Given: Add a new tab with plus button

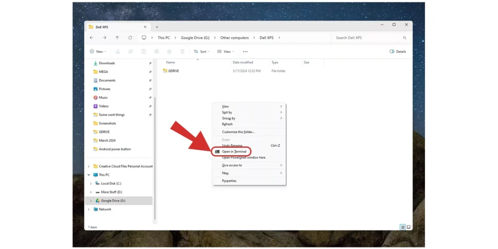Looking at the screenshot, I should click(157, 27).
